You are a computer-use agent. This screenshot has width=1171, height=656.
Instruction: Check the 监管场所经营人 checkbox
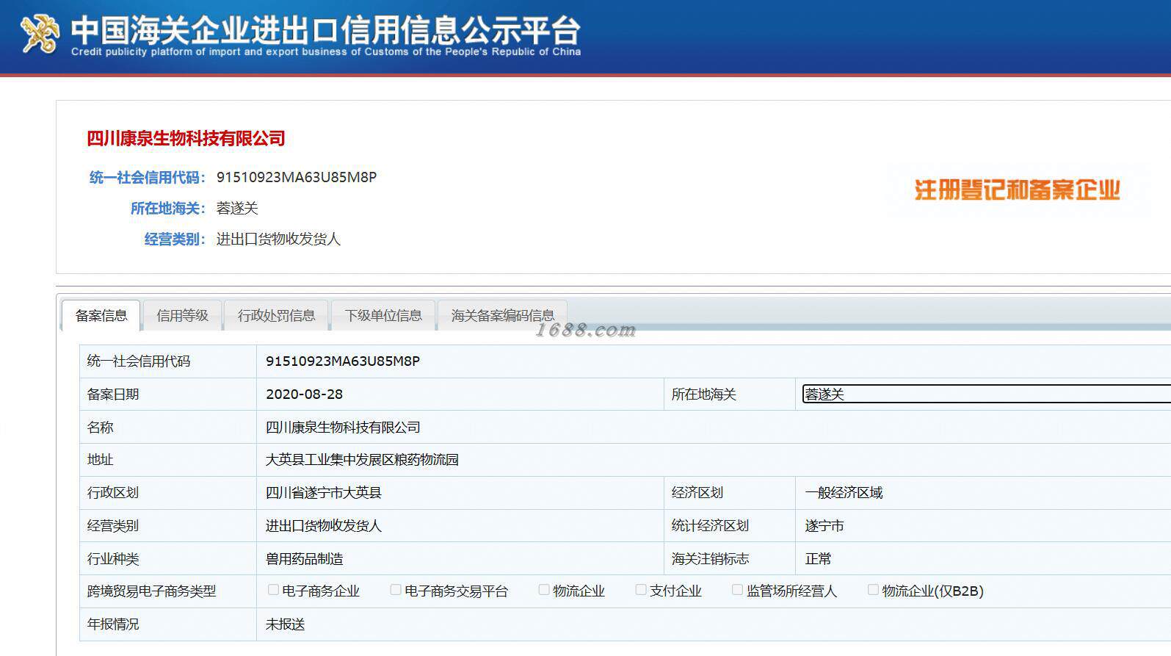737,590
